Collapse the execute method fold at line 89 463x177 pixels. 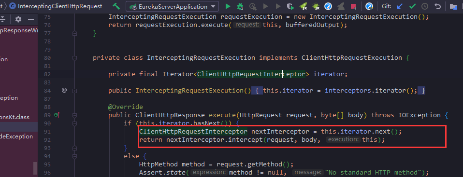(x=74, y=115)
